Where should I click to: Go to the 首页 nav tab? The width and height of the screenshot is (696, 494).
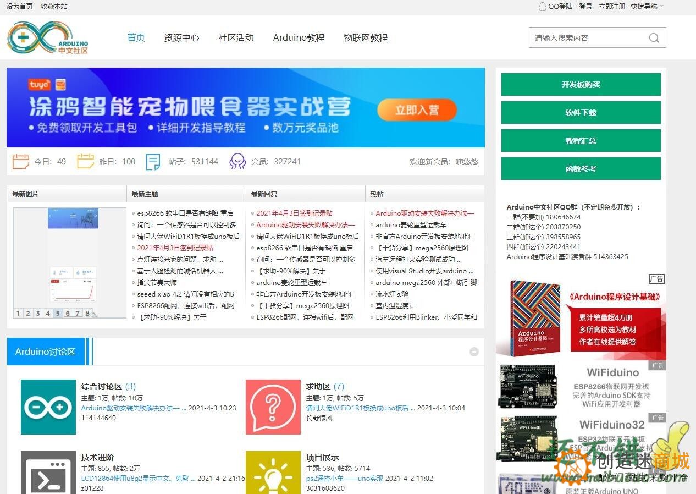click(136, 37)
